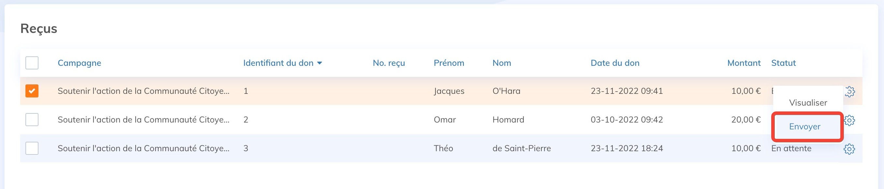
Task: Select the Statut column header
Action: click(x=784, y=63)
